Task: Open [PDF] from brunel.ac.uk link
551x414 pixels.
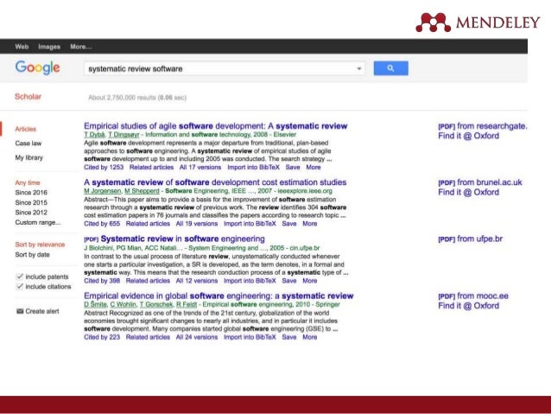Action: coord(480,182)
